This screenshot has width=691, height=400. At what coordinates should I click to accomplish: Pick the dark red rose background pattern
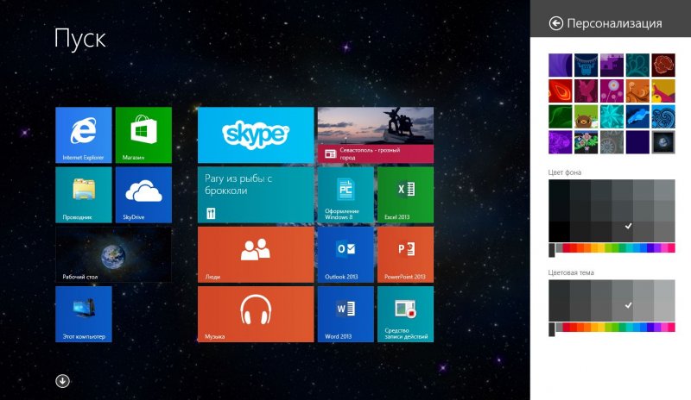663,66
